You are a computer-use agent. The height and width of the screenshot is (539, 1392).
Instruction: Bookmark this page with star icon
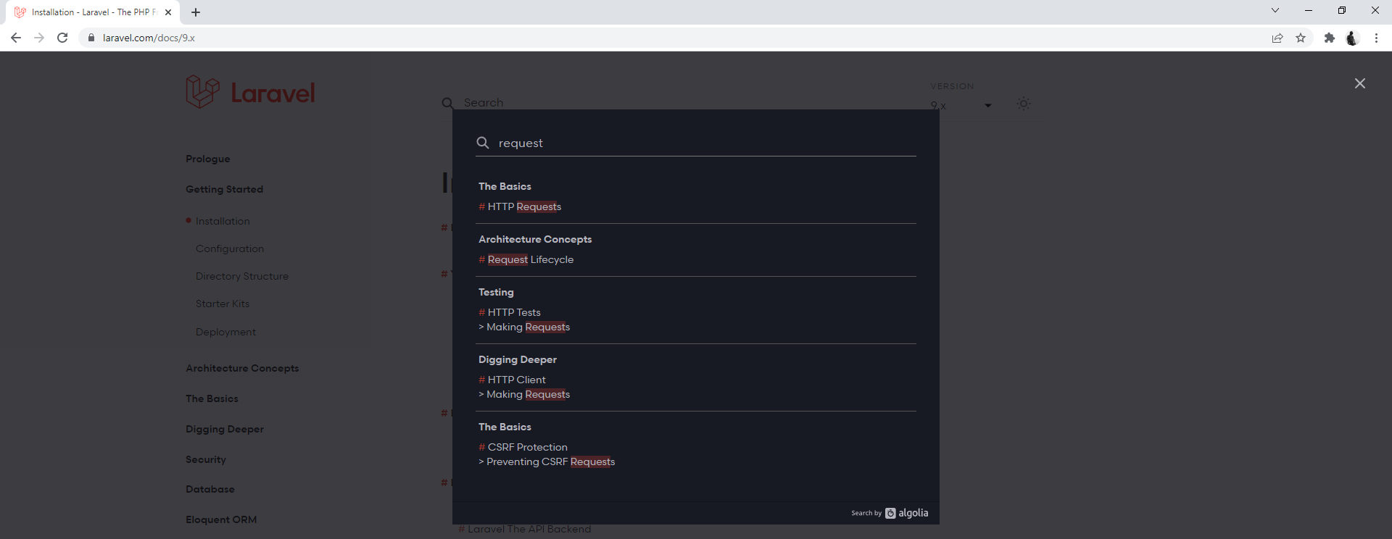[1301, 38]
